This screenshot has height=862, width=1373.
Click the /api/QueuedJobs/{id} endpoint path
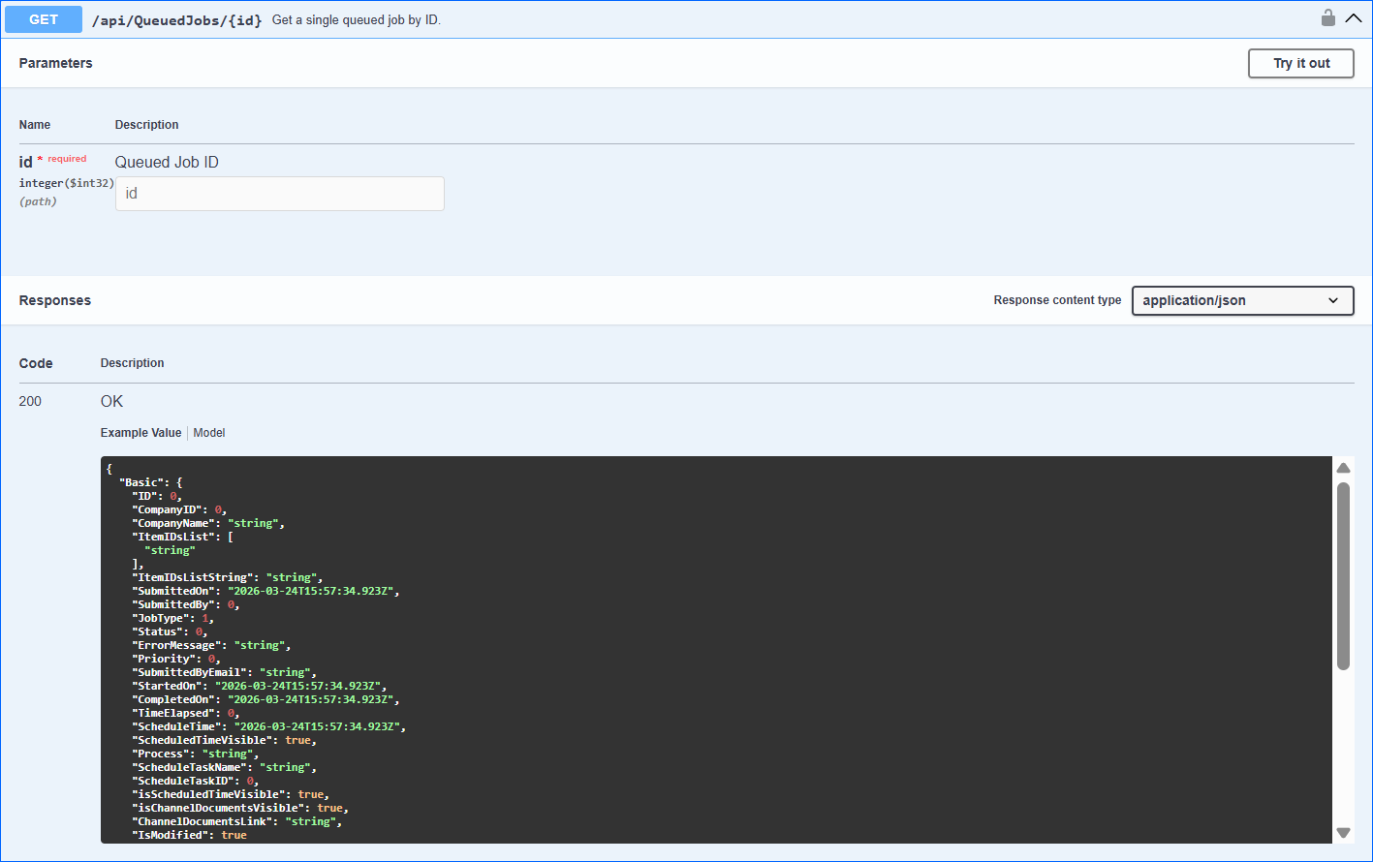[x=176, y=20]
